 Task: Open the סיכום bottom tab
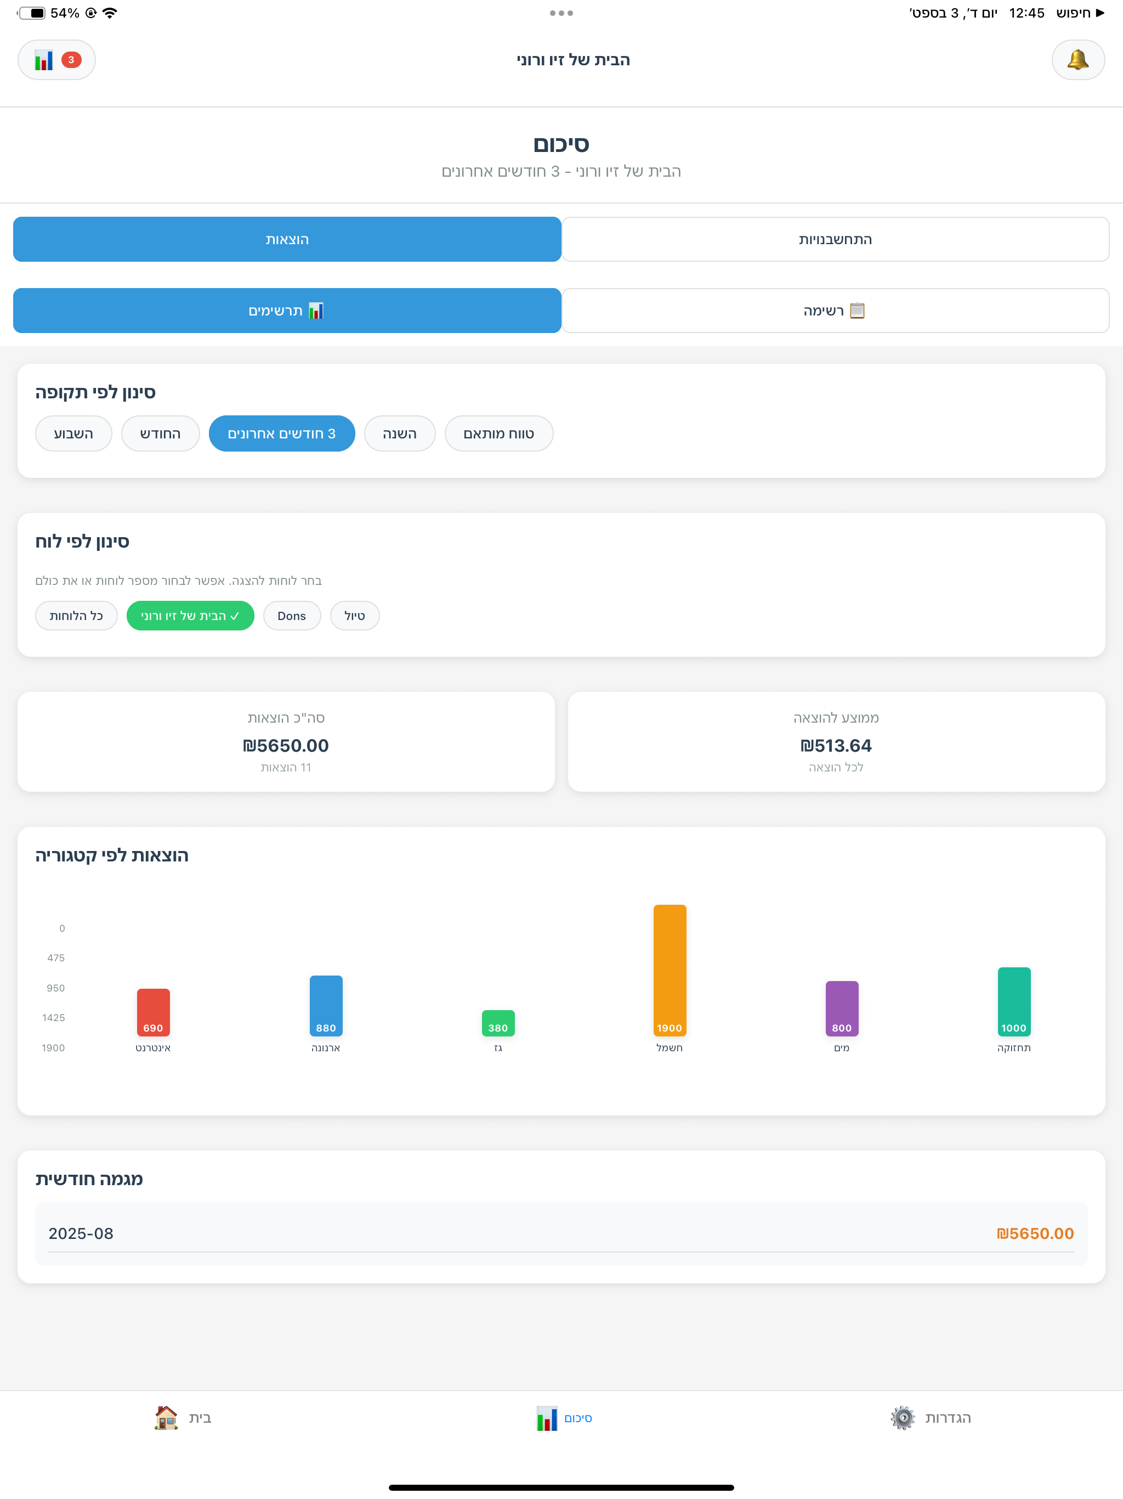click(564, 1418)
